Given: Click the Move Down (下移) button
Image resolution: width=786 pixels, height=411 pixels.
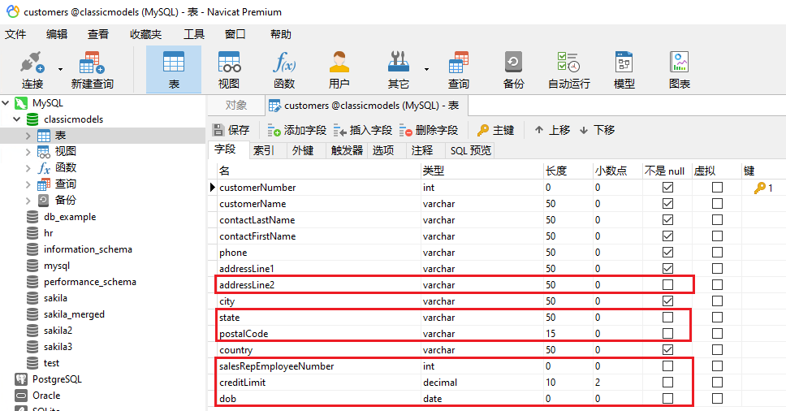Looking at the screenshot, I should point(597,130).
